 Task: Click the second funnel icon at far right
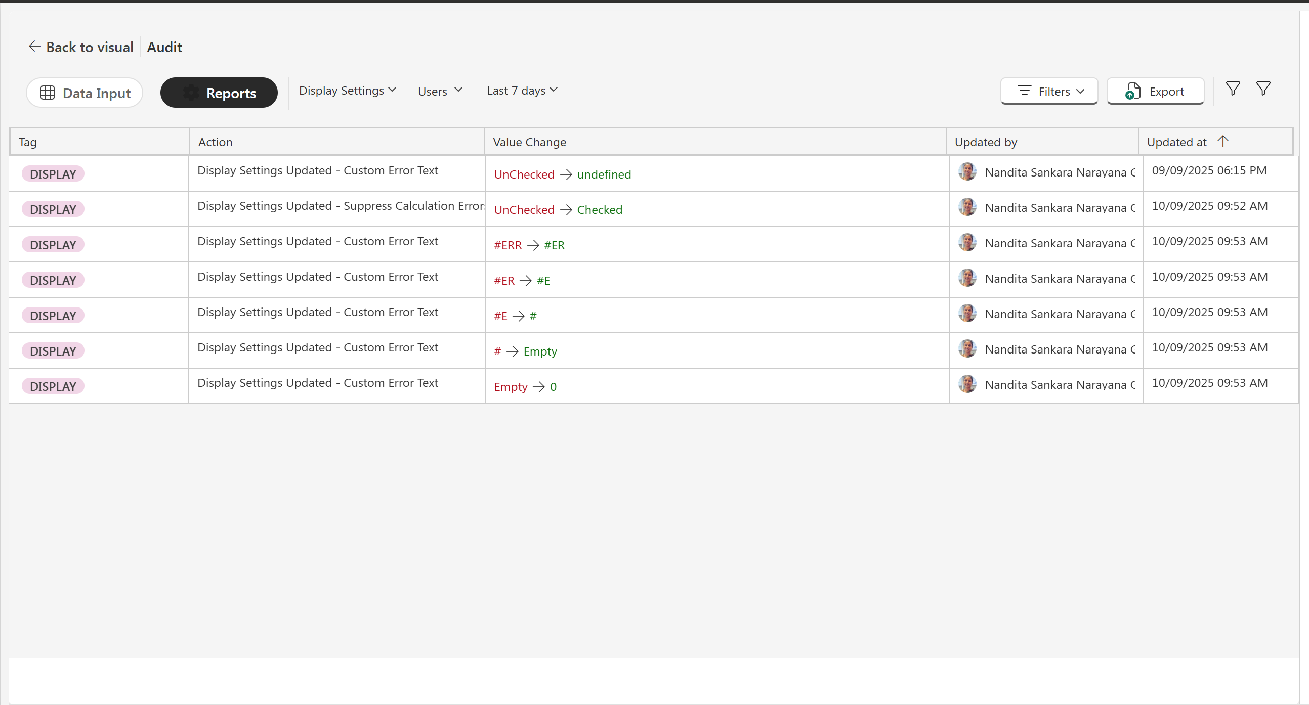(1263, 89)
